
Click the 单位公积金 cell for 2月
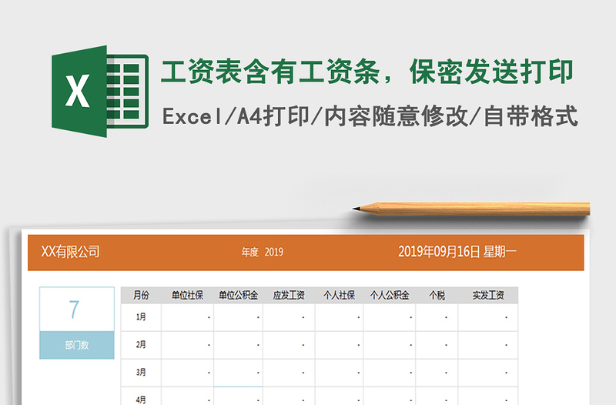click(239, 345)
